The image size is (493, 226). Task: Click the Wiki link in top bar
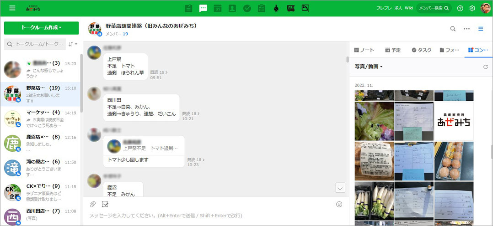point(408,8)
